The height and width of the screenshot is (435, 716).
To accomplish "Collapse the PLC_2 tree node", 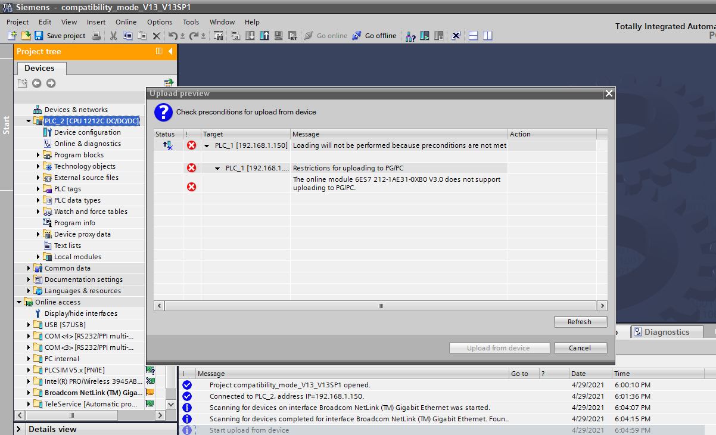I will (29, 121).
